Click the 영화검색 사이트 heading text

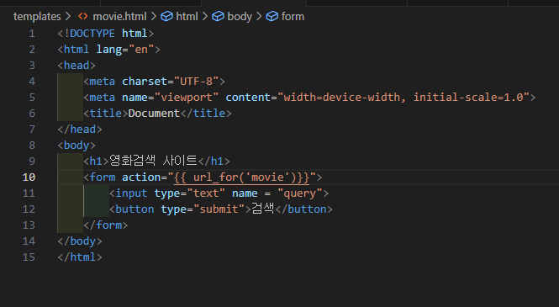(153, 161)
